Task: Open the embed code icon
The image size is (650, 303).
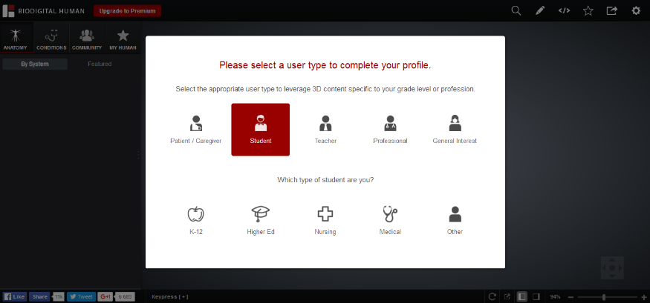Action: point(564,11)
